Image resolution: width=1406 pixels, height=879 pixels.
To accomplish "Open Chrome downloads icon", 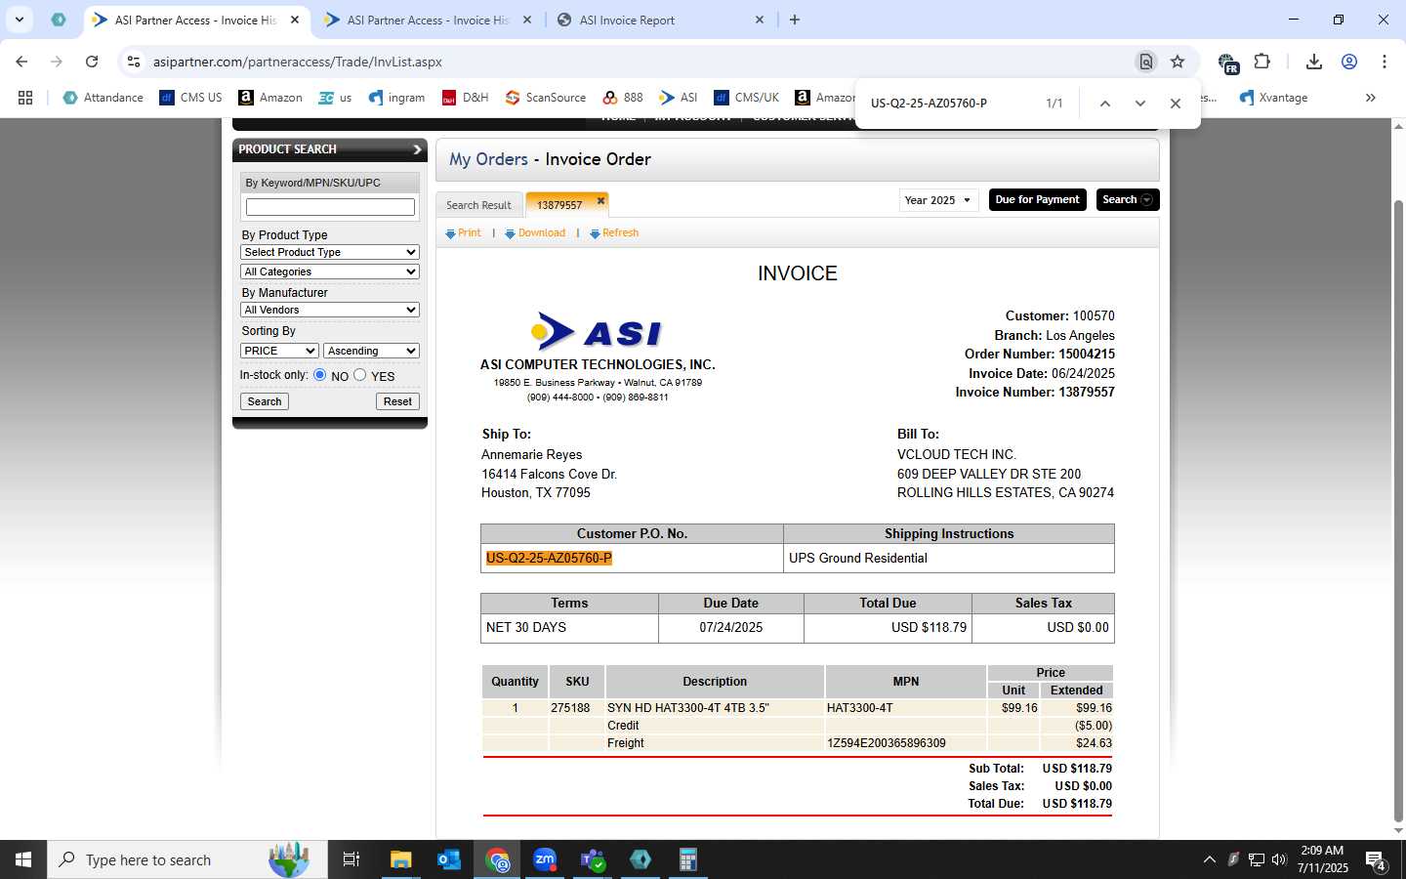I will coord(1314,62).
